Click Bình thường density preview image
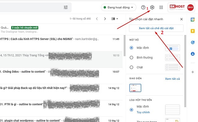Image resolution: width=198 pixels, height=122 pixels. click(x=173, y=57)
